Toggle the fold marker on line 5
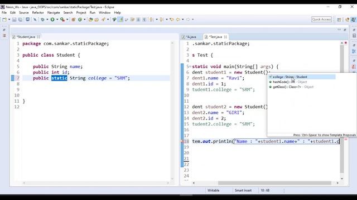 click(190, 67)
